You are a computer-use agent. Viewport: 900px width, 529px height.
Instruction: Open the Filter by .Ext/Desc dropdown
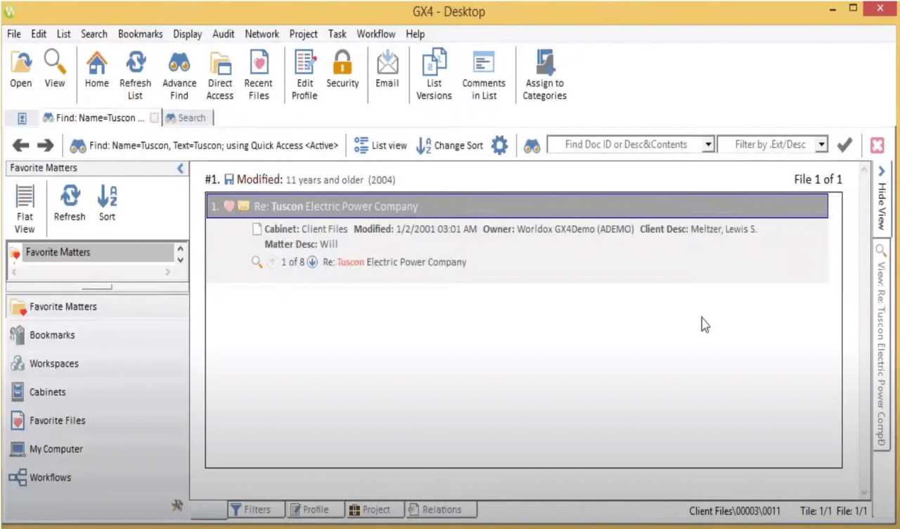821,144
